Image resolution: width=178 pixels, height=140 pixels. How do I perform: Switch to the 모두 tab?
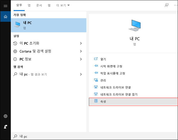(x=19, y=5)
